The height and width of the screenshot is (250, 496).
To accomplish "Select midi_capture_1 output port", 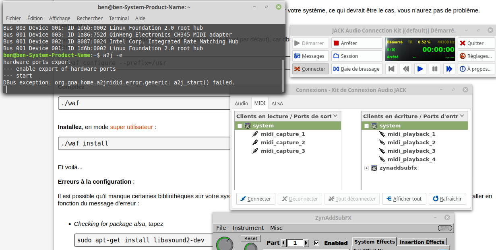I will (x=283, y=134).
